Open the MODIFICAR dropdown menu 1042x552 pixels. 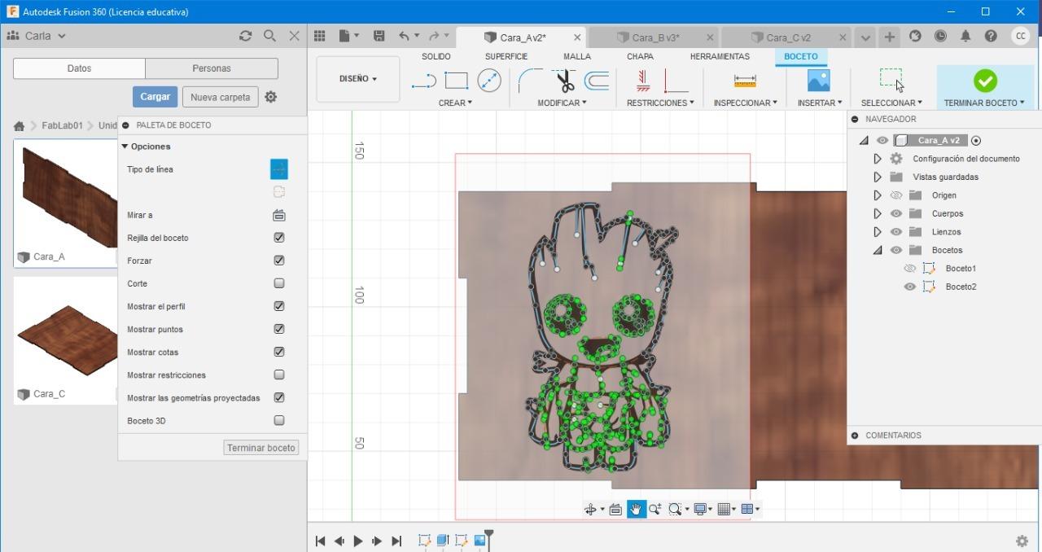[562, 103]
